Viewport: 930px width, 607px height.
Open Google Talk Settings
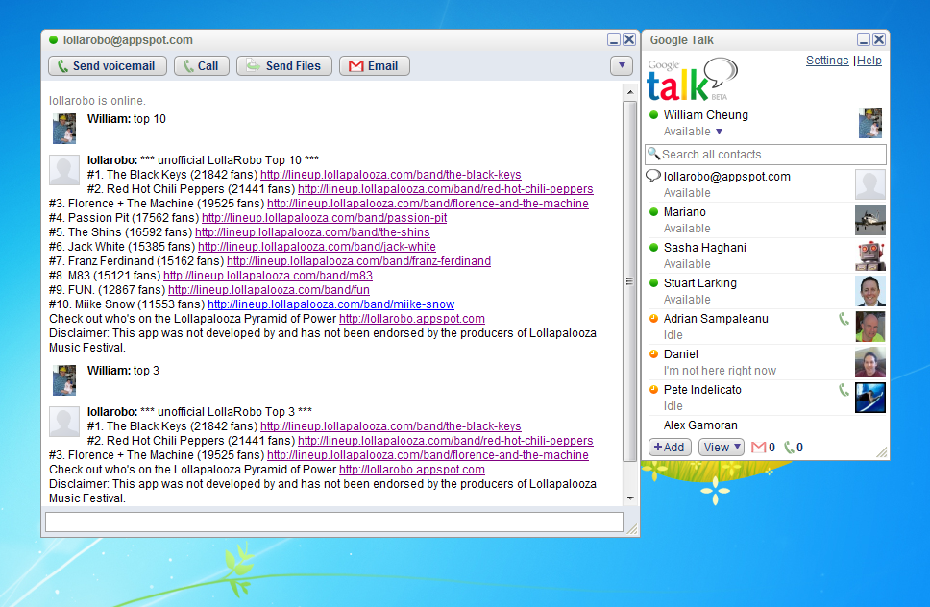pyautogui.click(x=827, y=61)
